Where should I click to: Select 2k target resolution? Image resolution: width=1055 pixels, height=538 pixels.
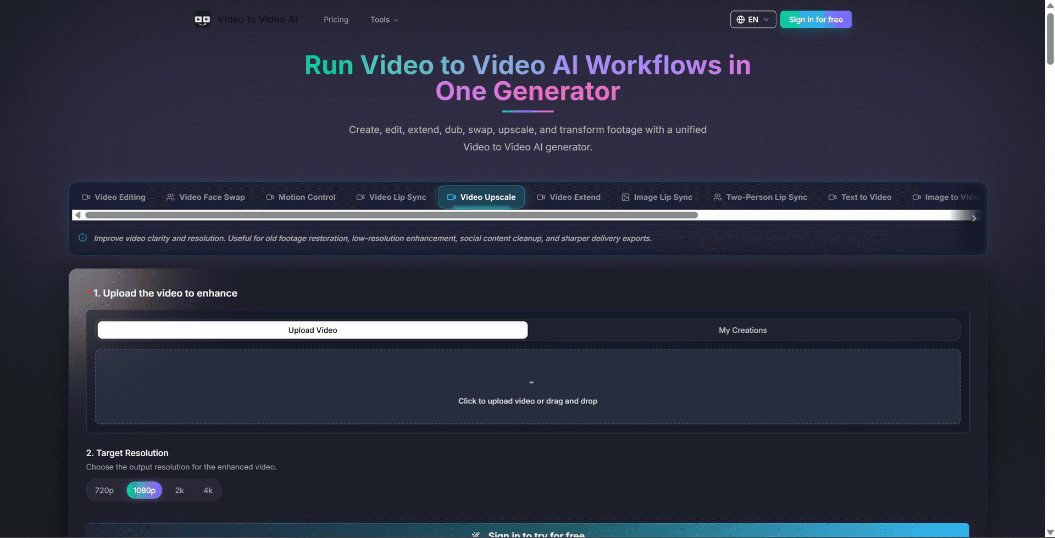(180, 490)
